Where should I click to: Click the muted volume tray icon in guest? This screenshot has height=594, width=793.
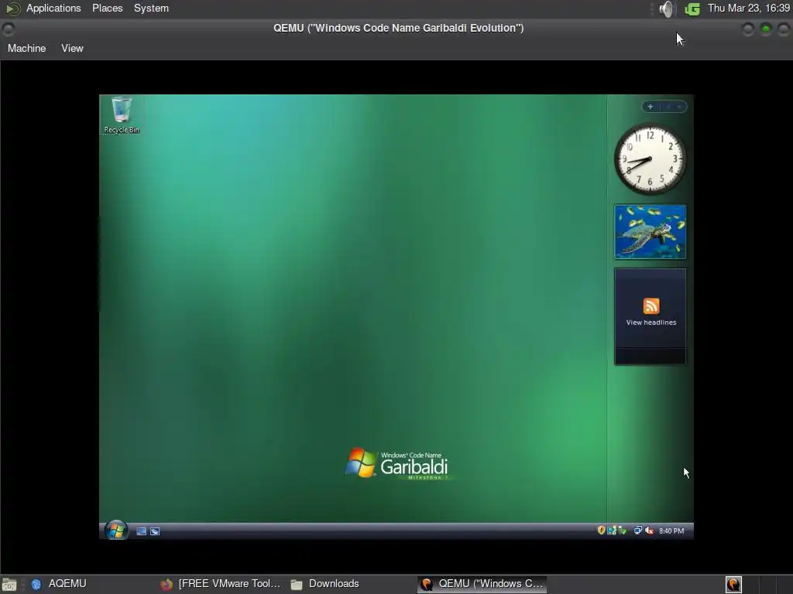pos(650,531)
